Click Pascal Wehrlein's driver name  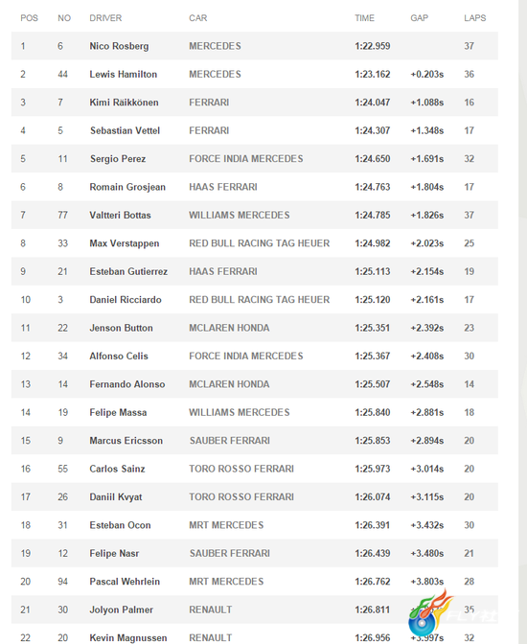(125, 582)
